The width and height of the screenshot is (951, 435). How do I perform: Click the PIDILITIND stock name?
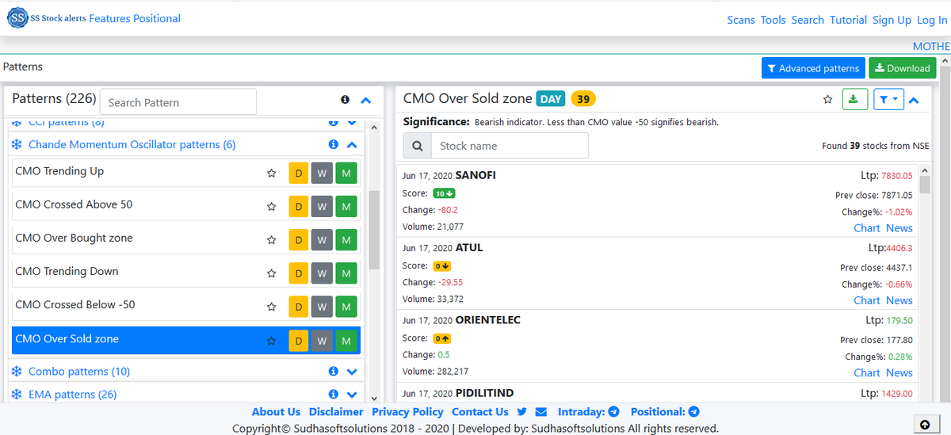(x=485, y=394)
